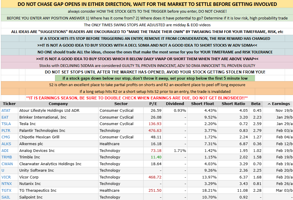Open the PLTR ticker link
Image resolution: width=293 pixels, height=200 pixels.
coord(6,130)
